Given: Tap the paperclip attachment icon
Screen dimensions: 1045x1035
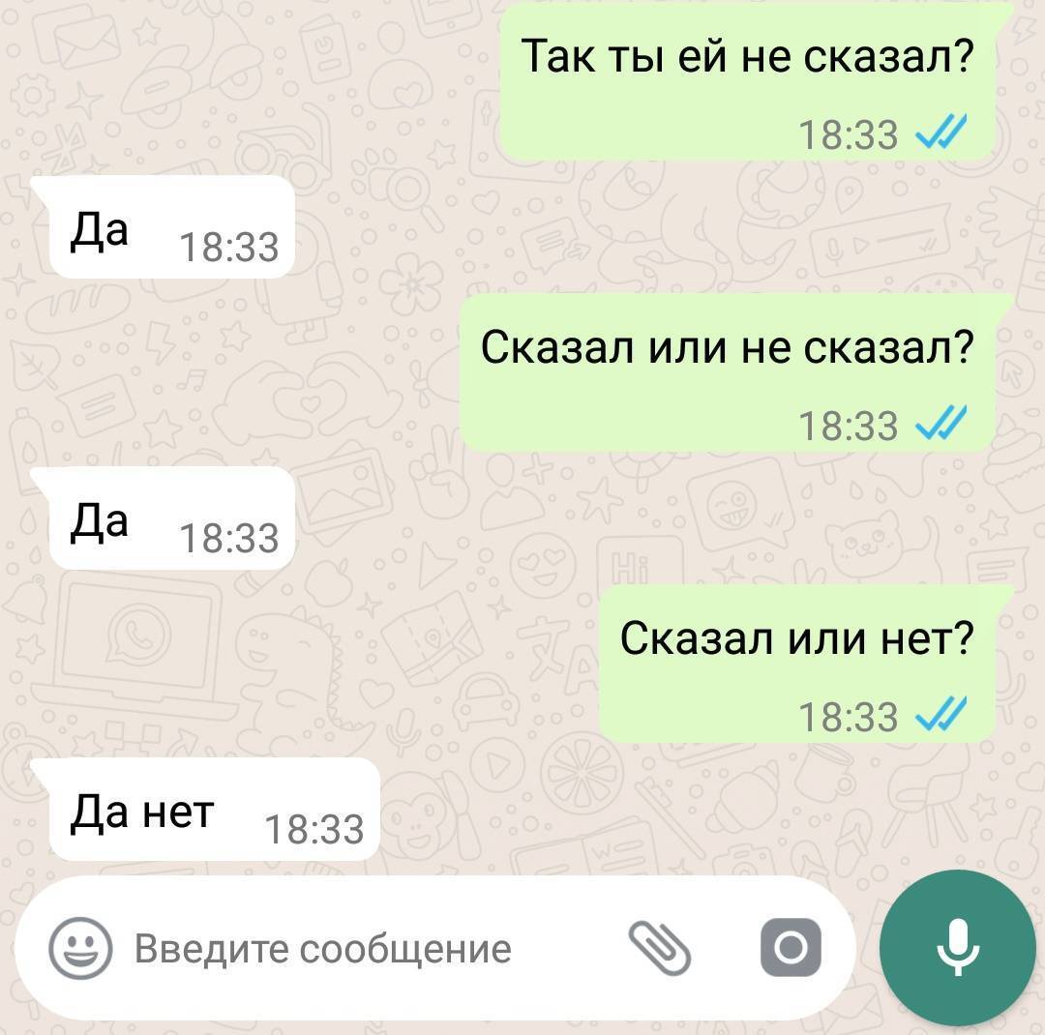Looking at the screenshot, I should (x=660, y=948).
